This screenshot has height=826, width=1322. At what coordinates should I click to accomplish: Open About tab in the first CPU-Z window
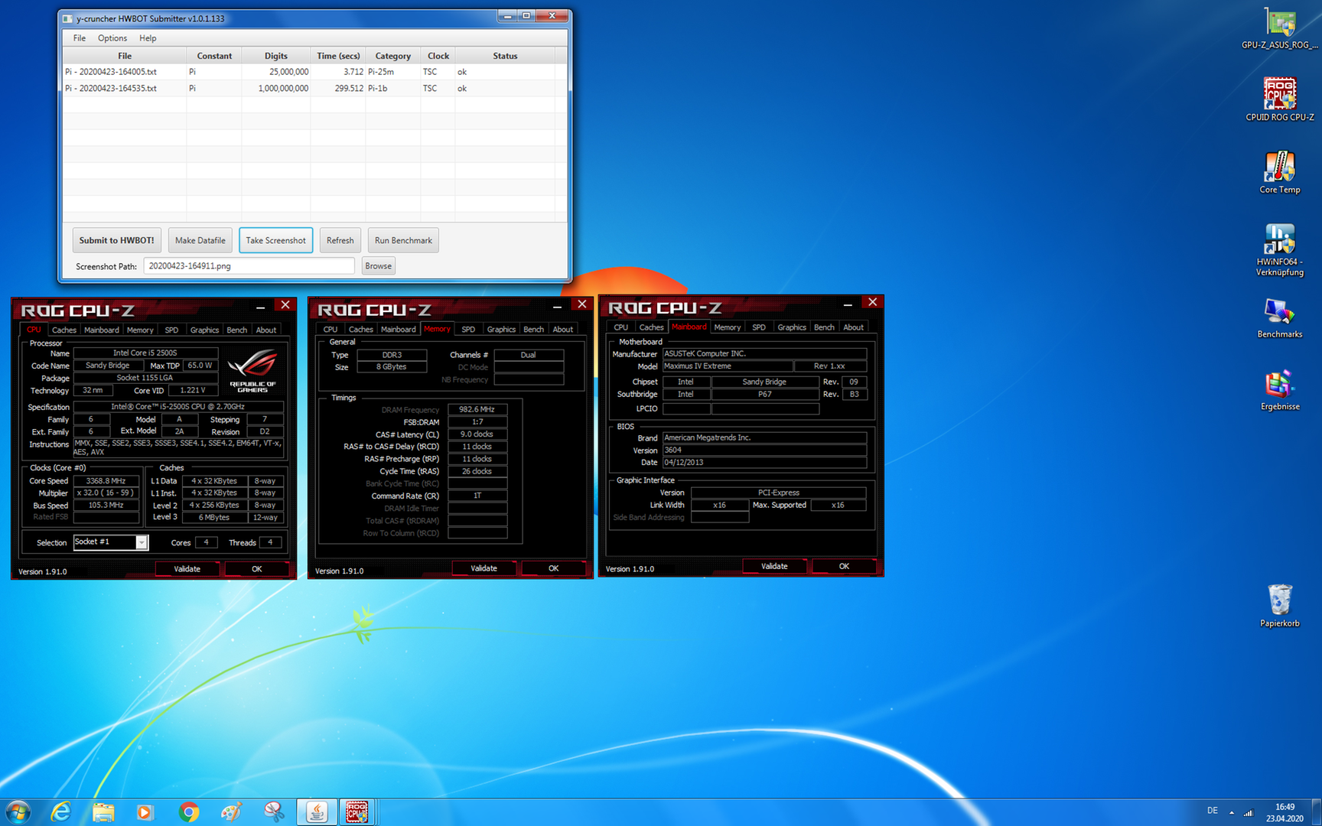[266, 330]
